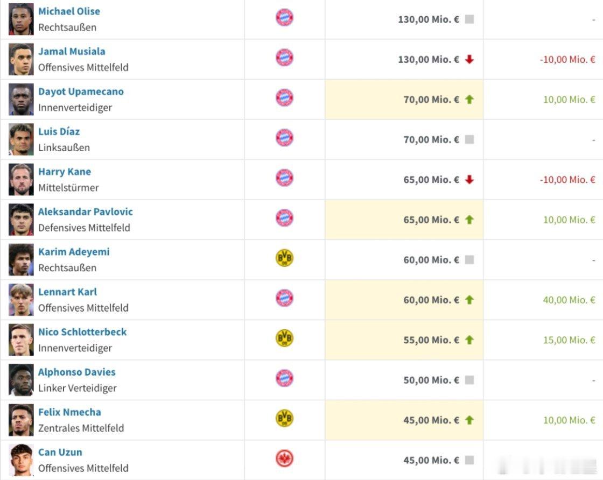This screenshot has width=603, height=480.
Task: Click Luis Díaz player photo
Action: (x=21, y=139)
